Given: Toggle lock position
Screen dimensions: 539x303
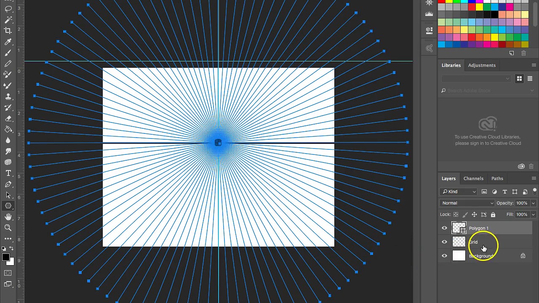Looking at the screenshot, I should 474,215.
